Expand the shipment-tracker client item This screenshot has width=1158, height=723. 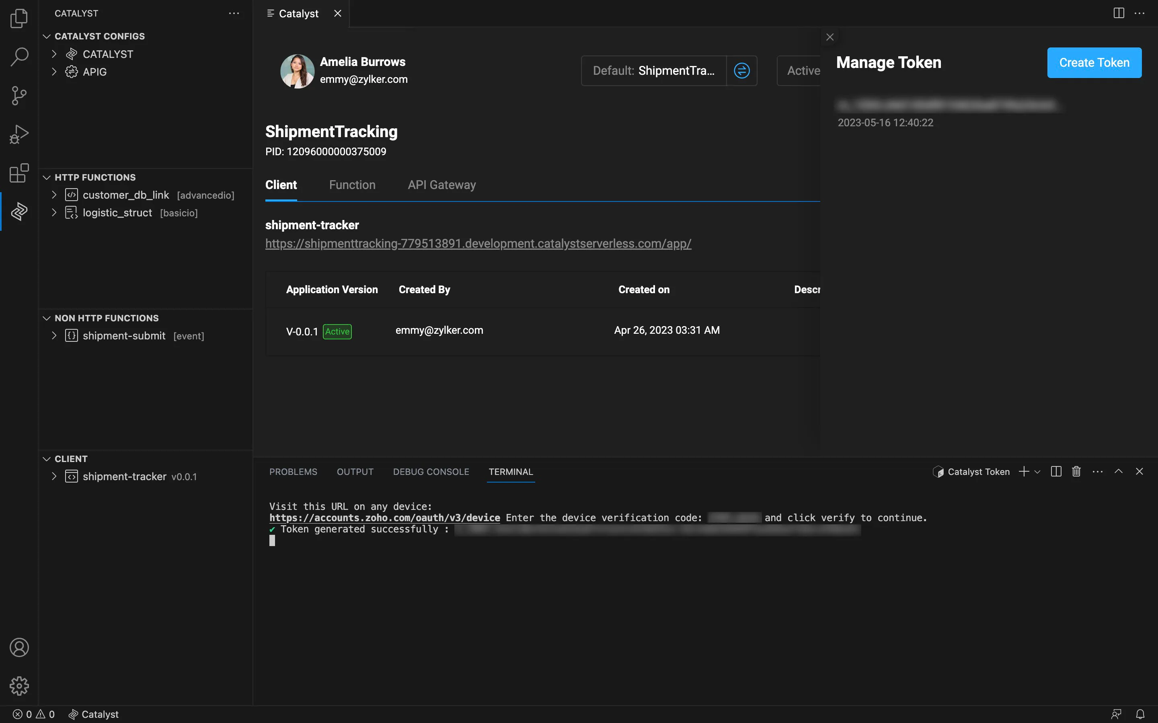(54, 476)
